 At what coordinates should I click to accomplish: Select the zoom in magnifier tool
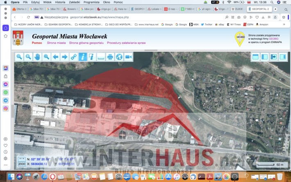pos(19,57)
